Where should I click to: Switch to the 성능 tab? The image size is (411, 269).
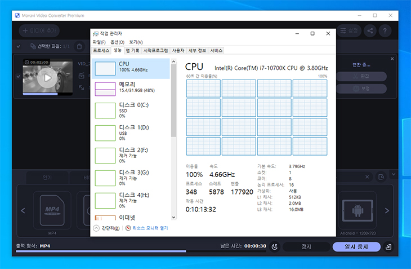pyautogui.click(x=117, y=50)
